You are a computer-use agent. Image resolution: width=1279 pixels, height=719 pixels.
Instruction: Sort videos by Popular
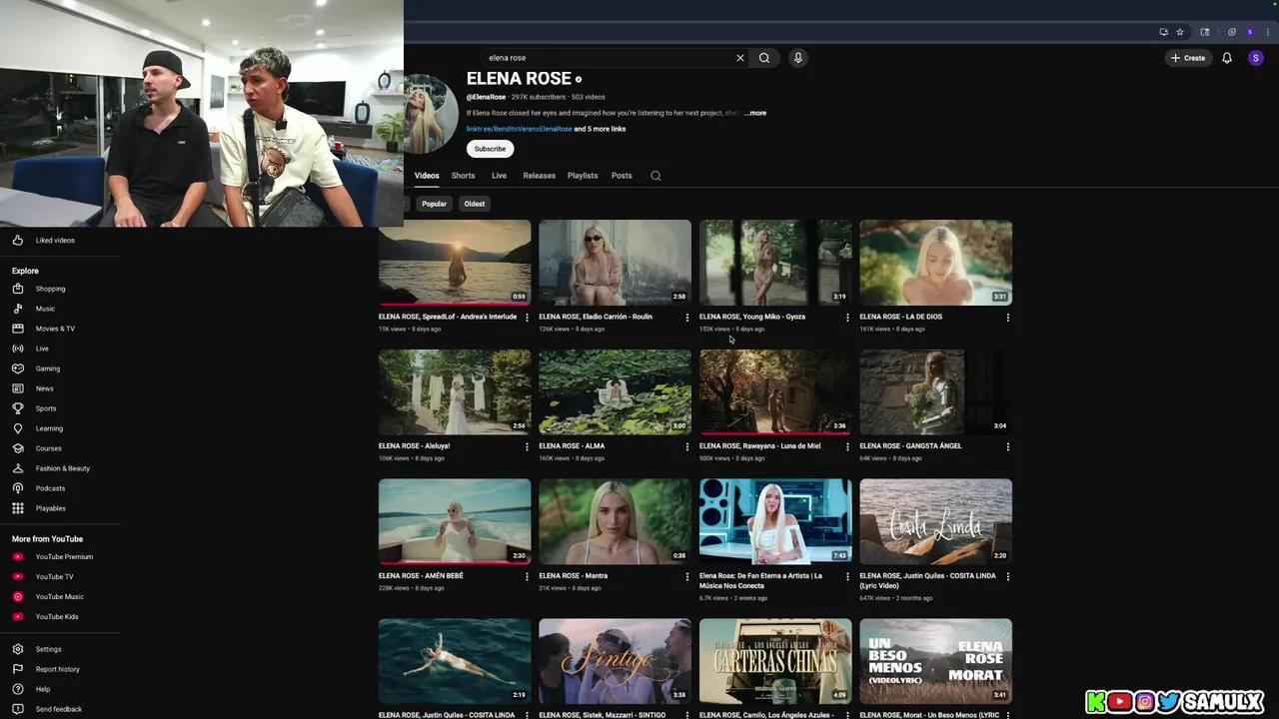(x=434, y=204)
